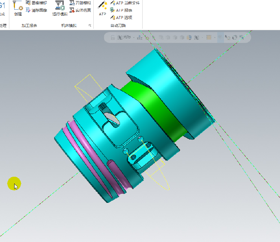Viewport: 280px width, 242px height.
Task: Select the 光标 cursor selection mode icon
Action: tap(120, 37)
